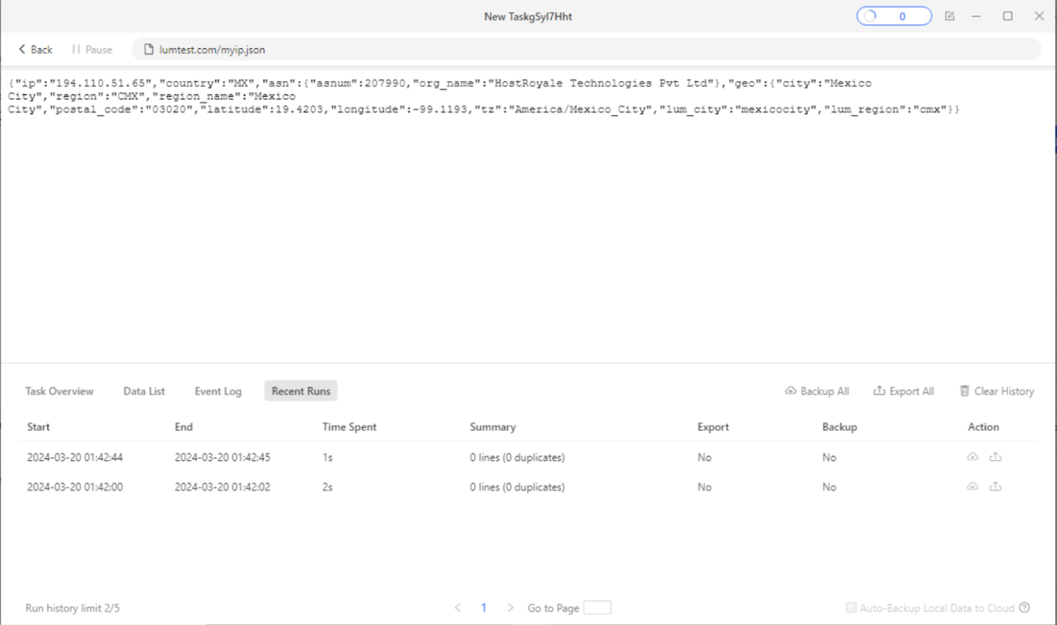Pause the running task
This screenshot has width=1057, height=625.
pyautogui.click(x=92, y=50)
